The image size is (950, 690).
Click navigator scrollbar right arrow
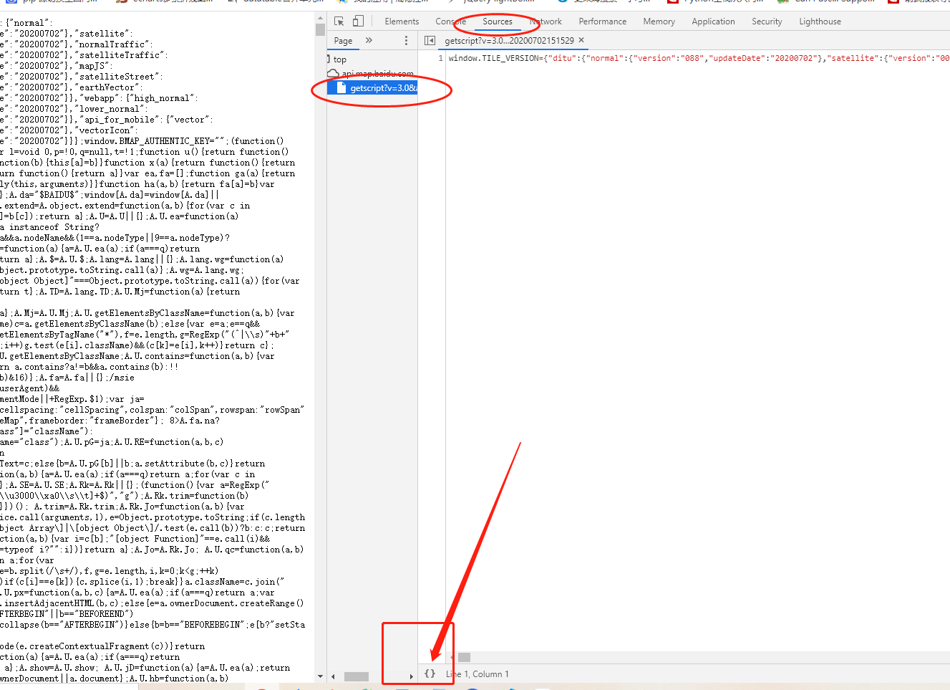click(411, 676)
